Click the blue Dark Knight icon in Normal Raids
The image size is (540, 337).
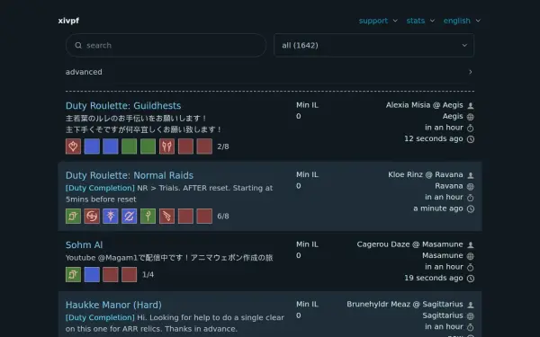[111, 217]
